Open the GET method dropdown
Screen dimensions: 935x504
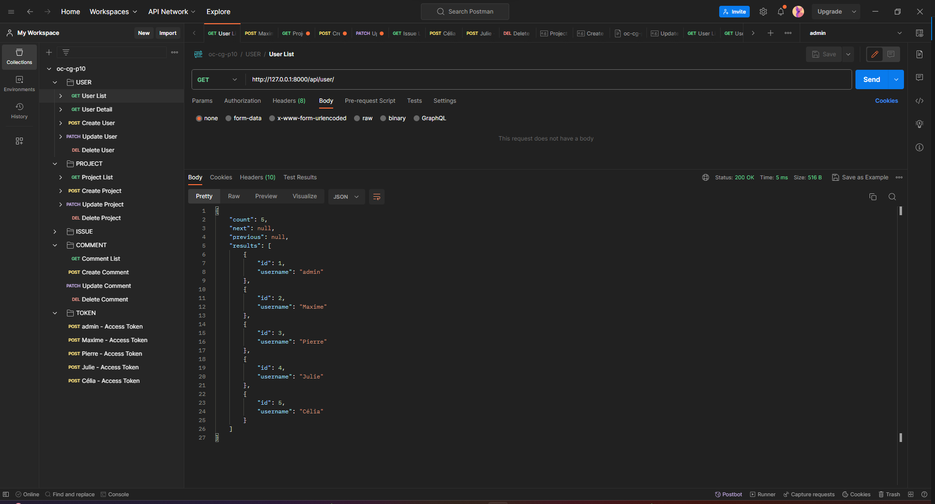[218, 79]
